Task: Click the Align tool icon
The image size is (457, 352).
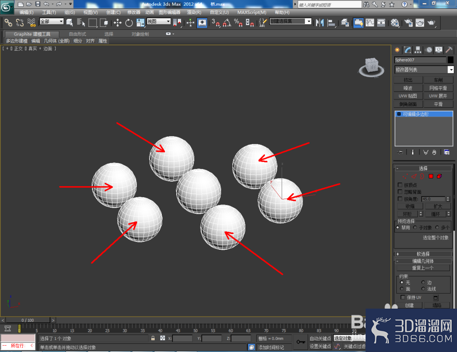Action: tap(331, 22)
